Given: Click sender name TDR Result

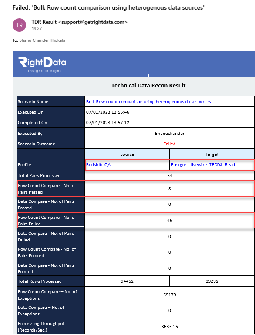Looking at the screenshot, I should click(44, 22).
